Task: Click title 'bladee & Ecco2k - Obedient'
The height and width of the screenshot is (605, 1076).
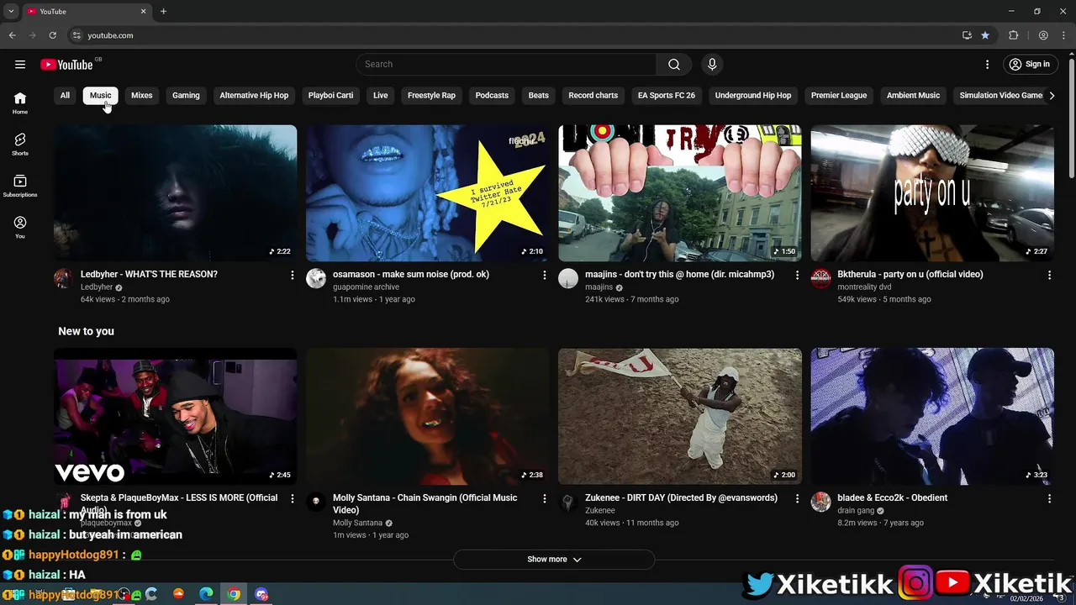Action: pos(892,498)
